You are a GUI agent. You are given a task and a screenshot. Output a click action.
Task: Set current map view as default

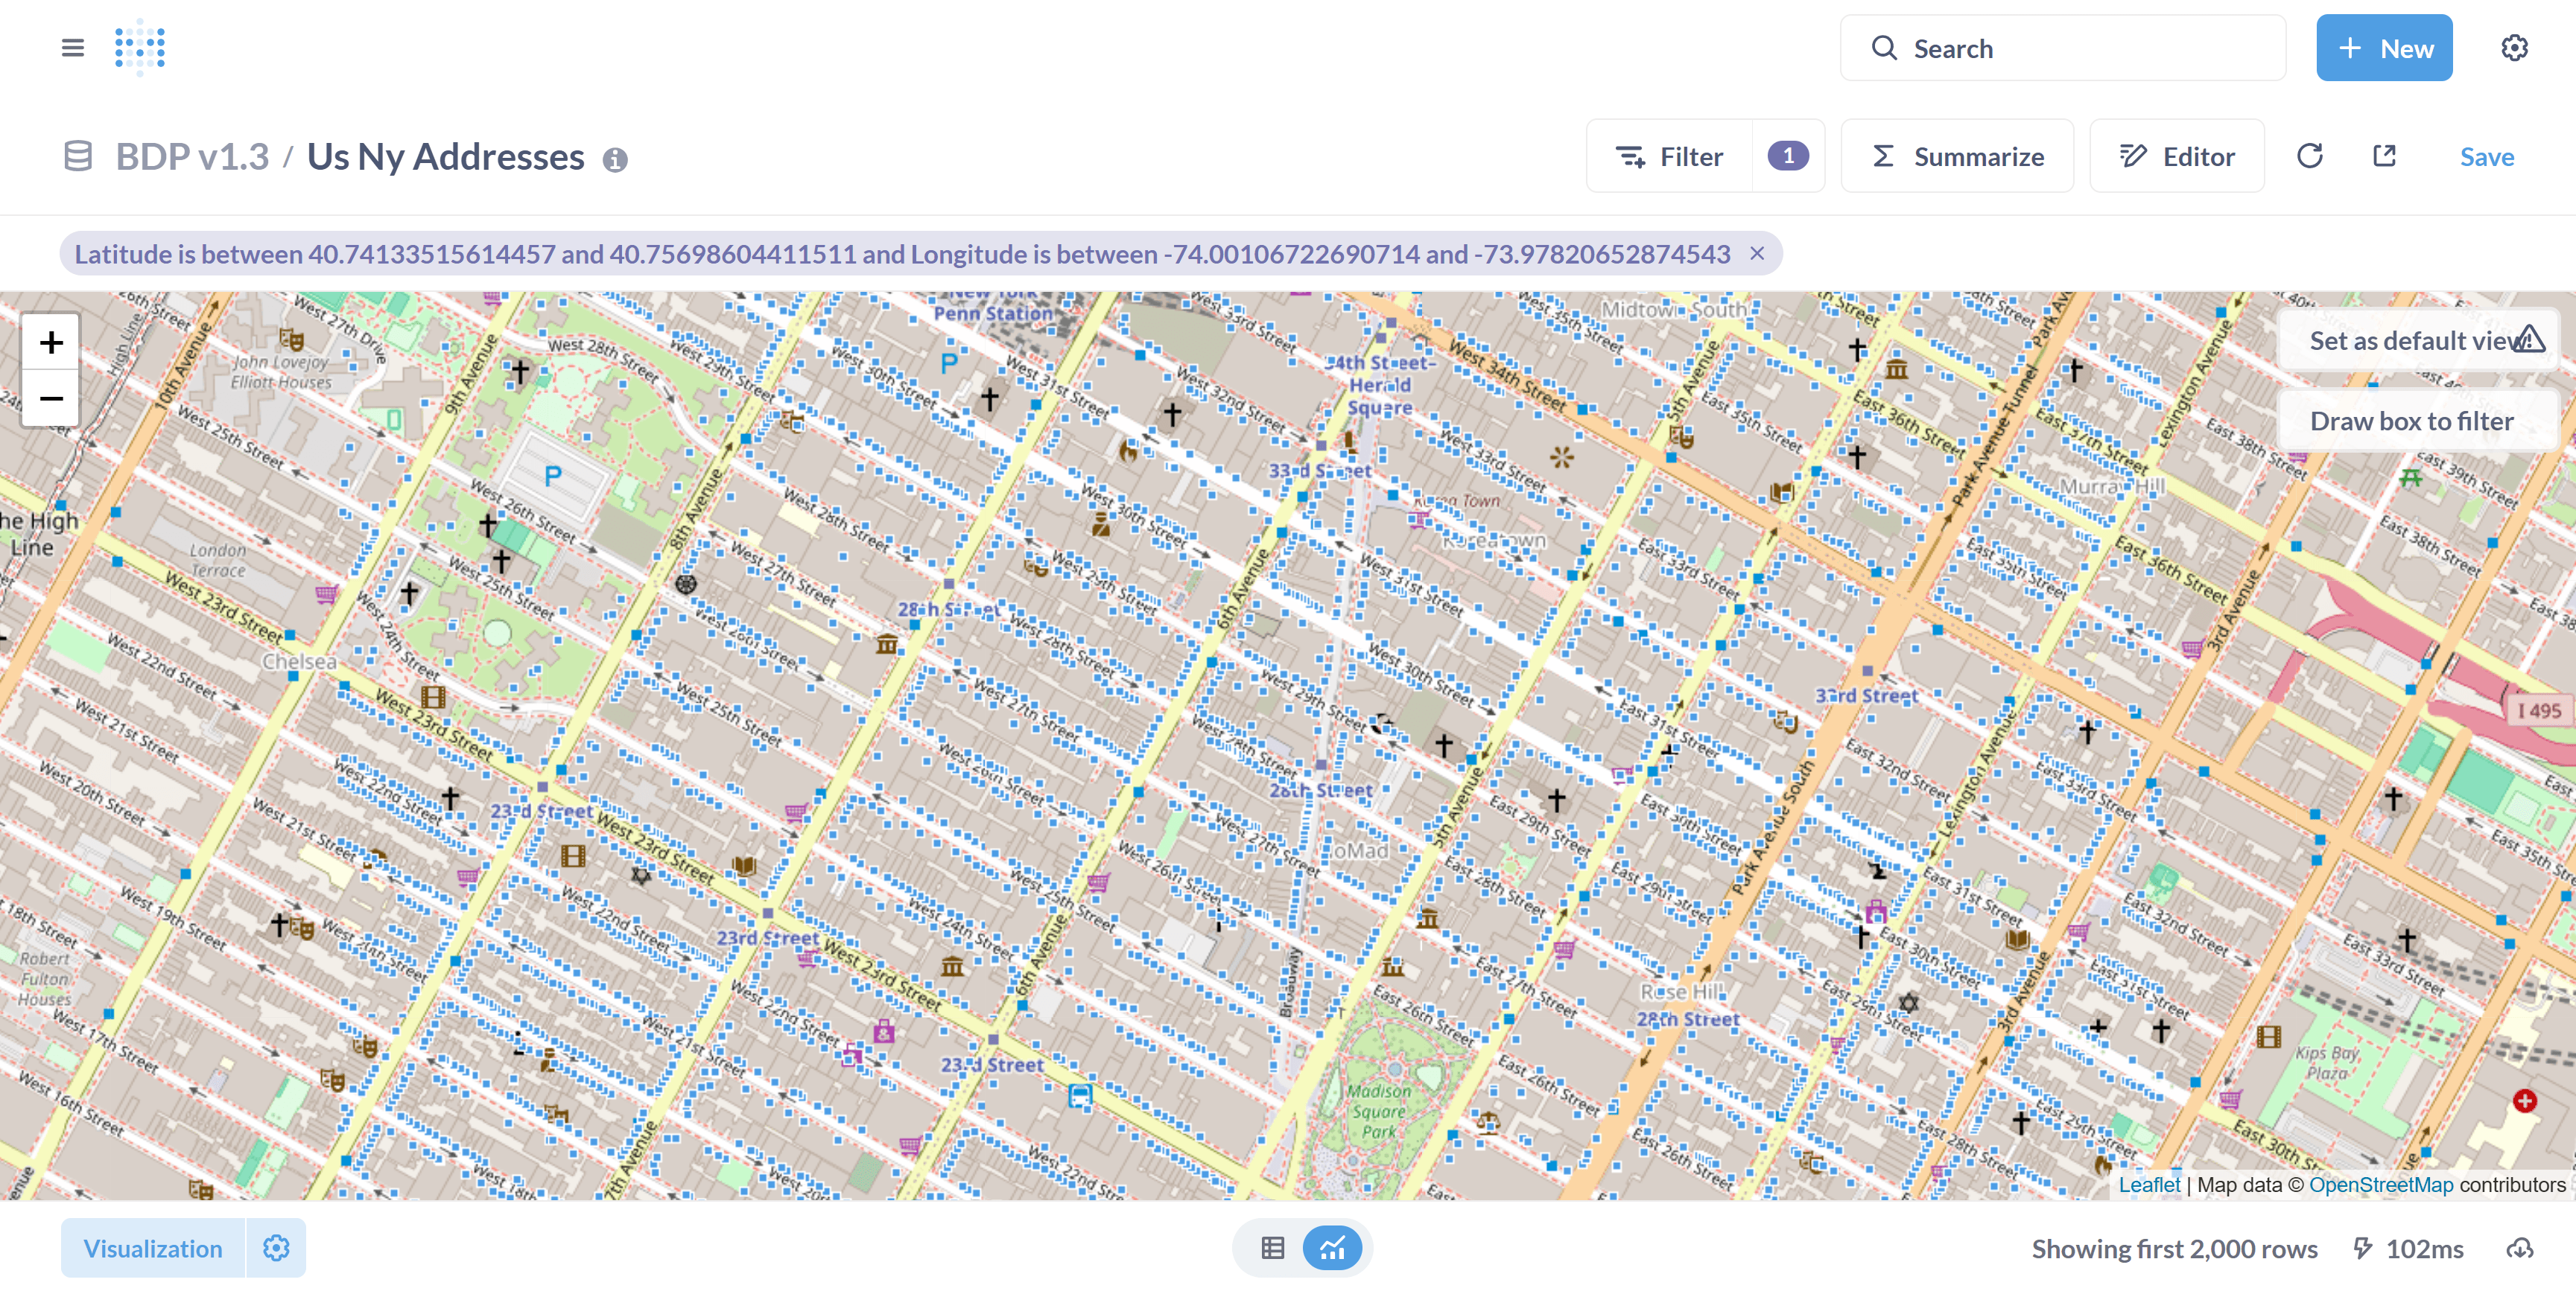click(2418, 341)
